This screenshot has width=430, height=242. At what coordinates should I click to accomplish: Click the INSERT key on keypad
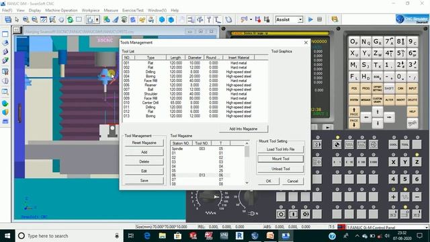tap(400, 100)
